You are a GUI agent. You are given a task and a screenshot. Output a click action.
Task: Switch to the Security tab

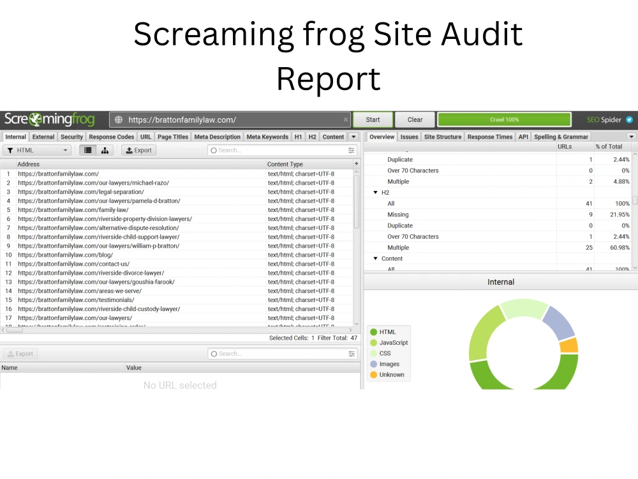click(71, 137)
